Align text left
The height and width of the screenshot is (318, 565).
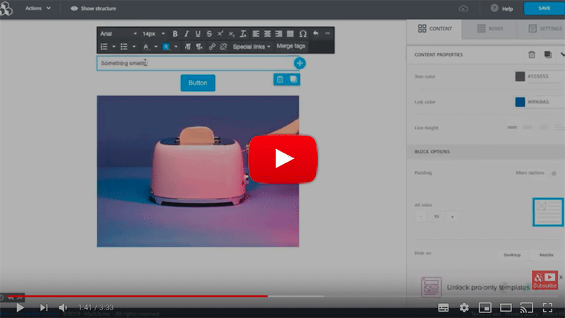pyautogui.click(x=256, y=33)
